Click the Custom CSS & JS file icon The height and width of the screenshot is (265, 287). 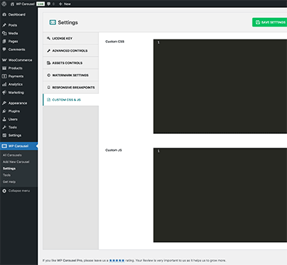point(49,100)
